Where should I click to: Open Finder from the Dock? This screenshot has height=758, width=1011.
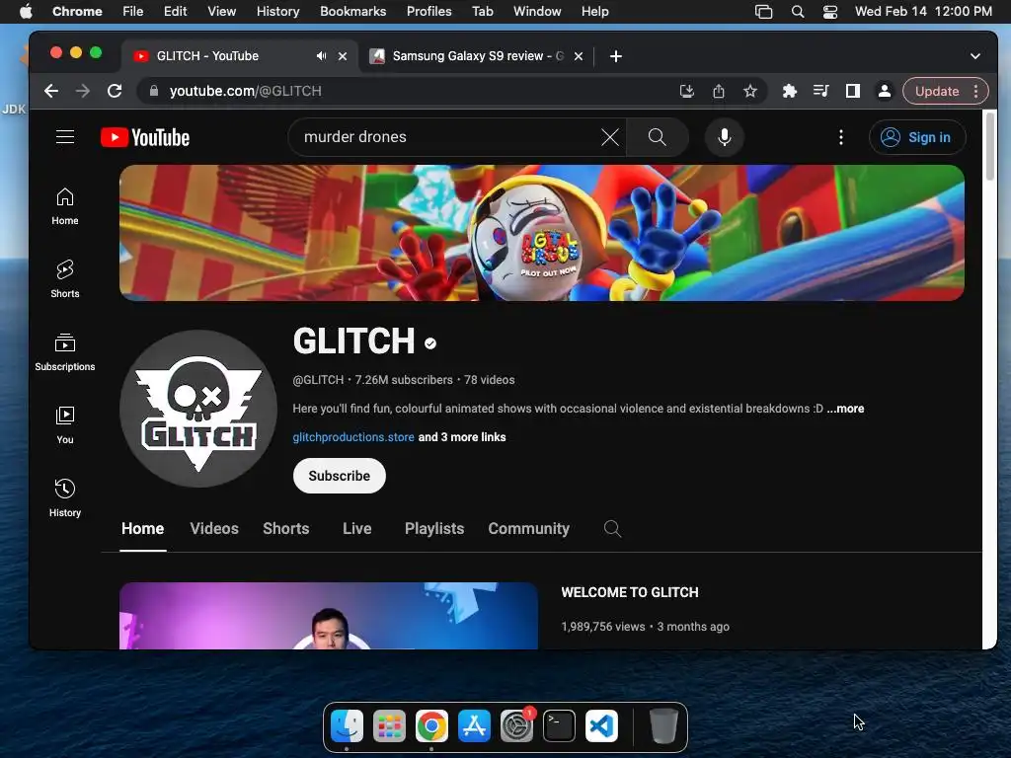tap(347, 726)
